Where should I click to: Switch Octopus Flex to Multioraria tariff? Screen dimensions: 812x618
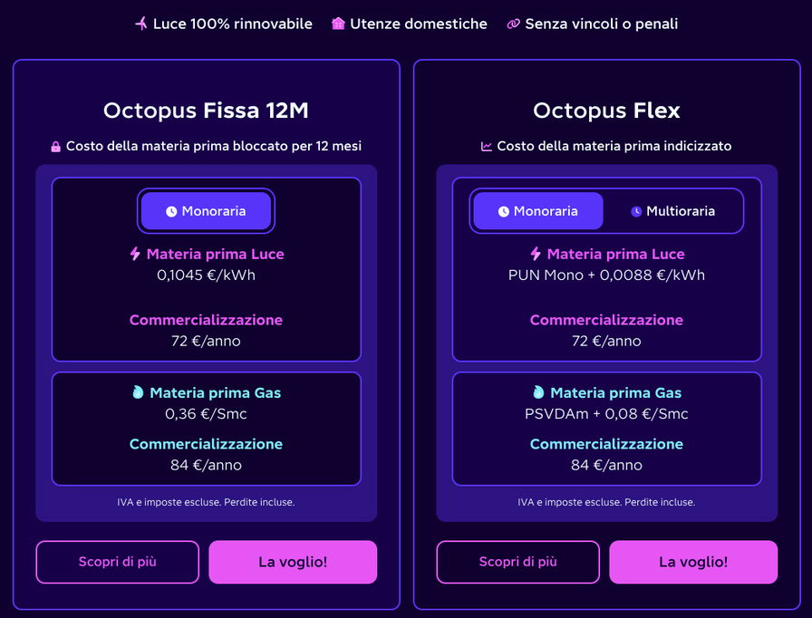pyautogui.click(x=673, y=211)
